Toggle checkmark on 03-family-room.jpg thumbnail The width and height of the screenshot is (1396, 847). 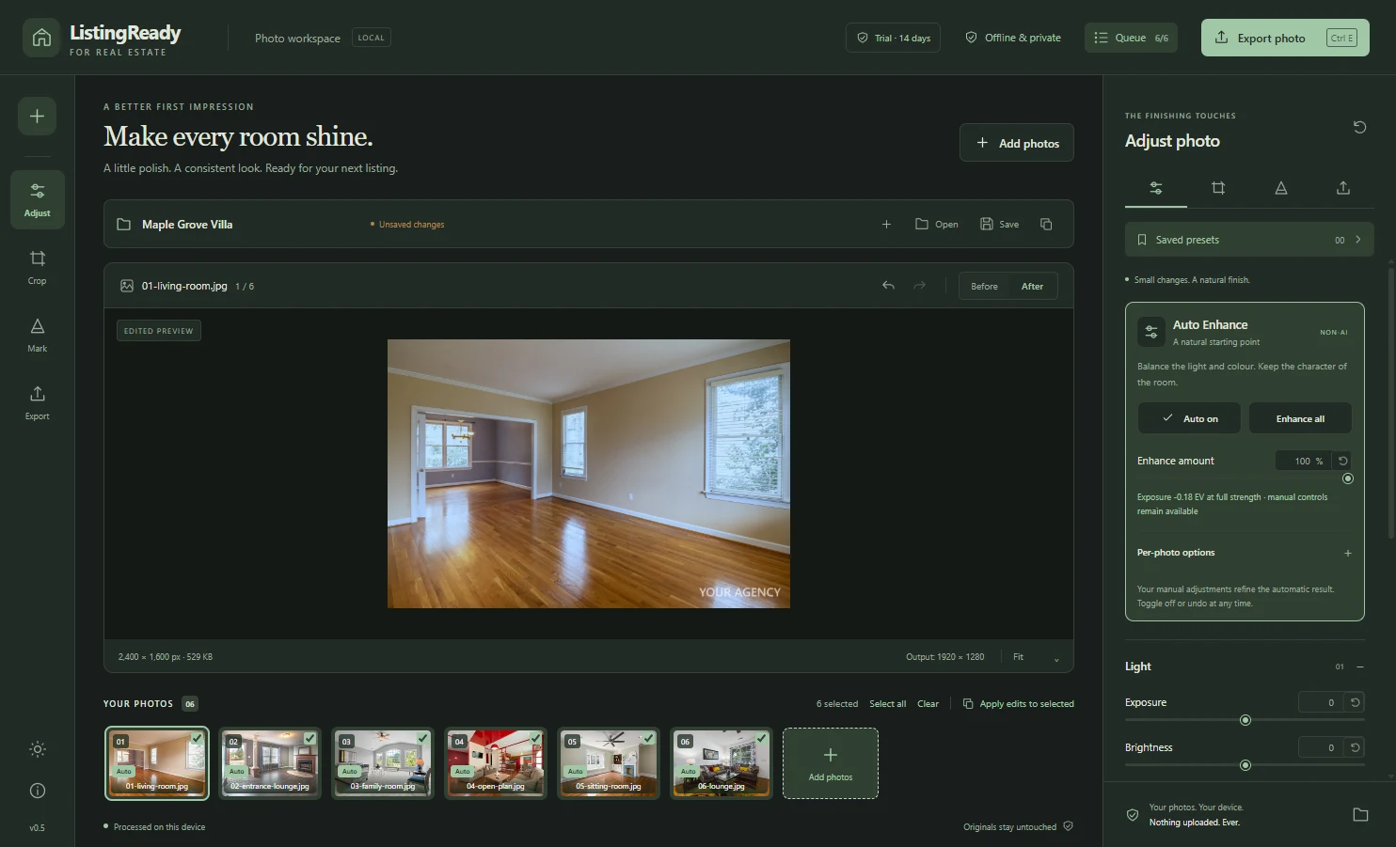[422, 739]
